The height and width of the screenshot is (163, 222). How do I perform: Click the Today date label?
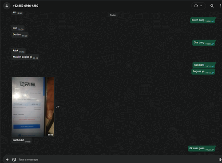click(x=113, y=15)
